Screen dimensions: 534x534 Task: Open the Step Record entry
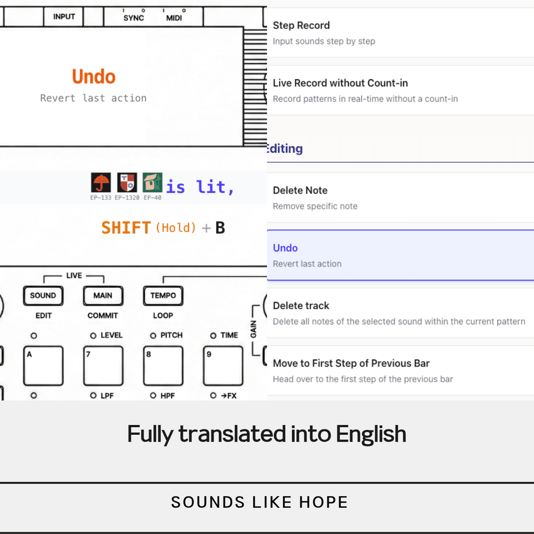coord(399,33)
